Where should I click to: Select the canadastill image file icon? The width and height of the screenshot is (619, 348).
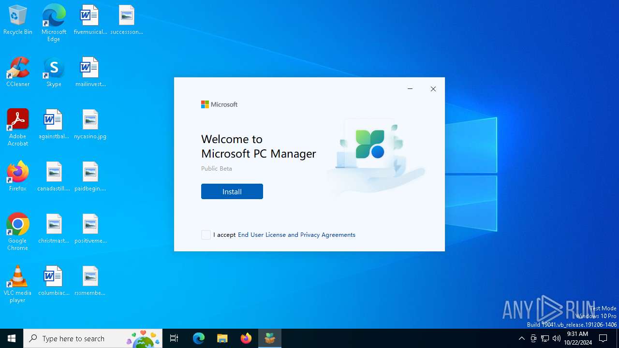click(54, 177)
